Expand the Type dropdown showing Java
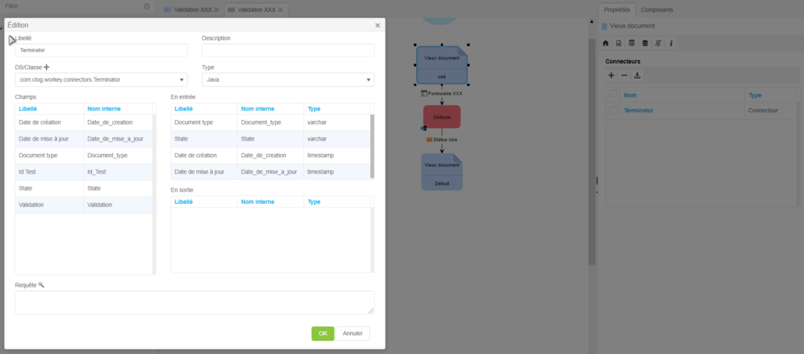The height and width of the screenshot is (354, 804). [x=368, y=80]
